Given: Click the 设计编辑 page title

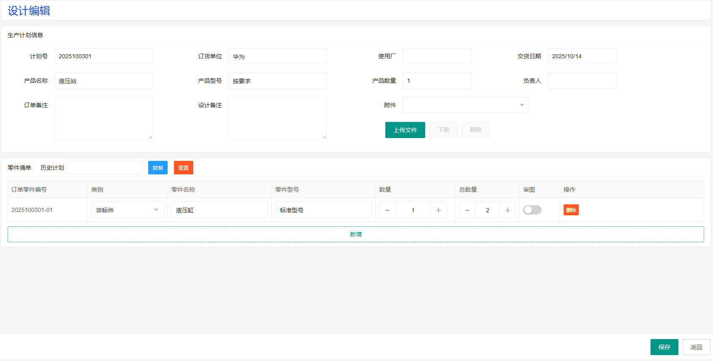Looking at the screenshot, I should tap(29, 11).
